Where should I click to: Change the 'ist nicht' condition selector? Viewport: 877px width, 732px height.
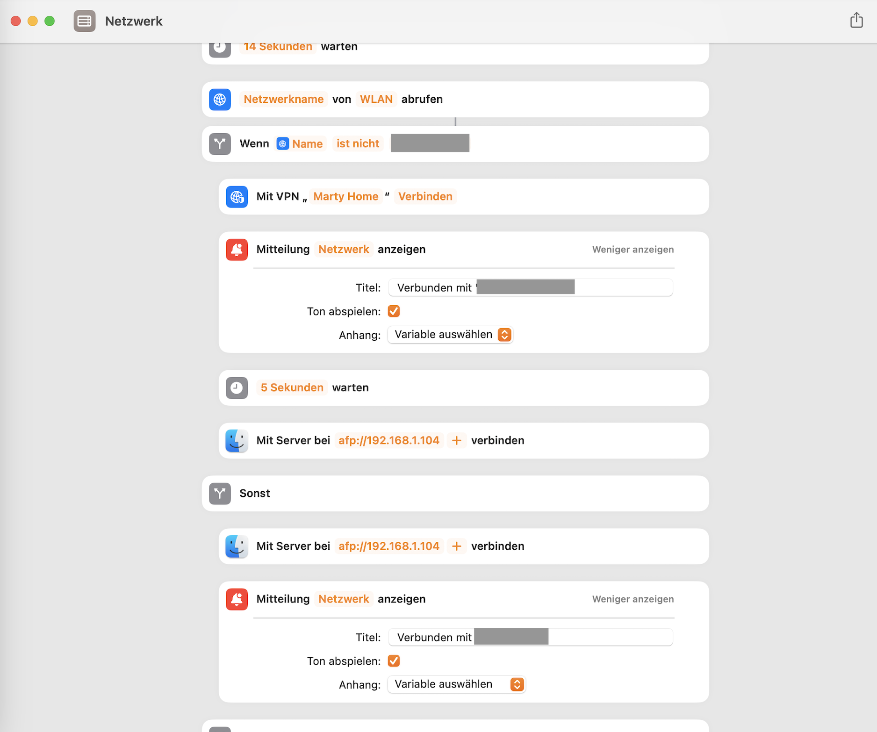click(358, 144)
